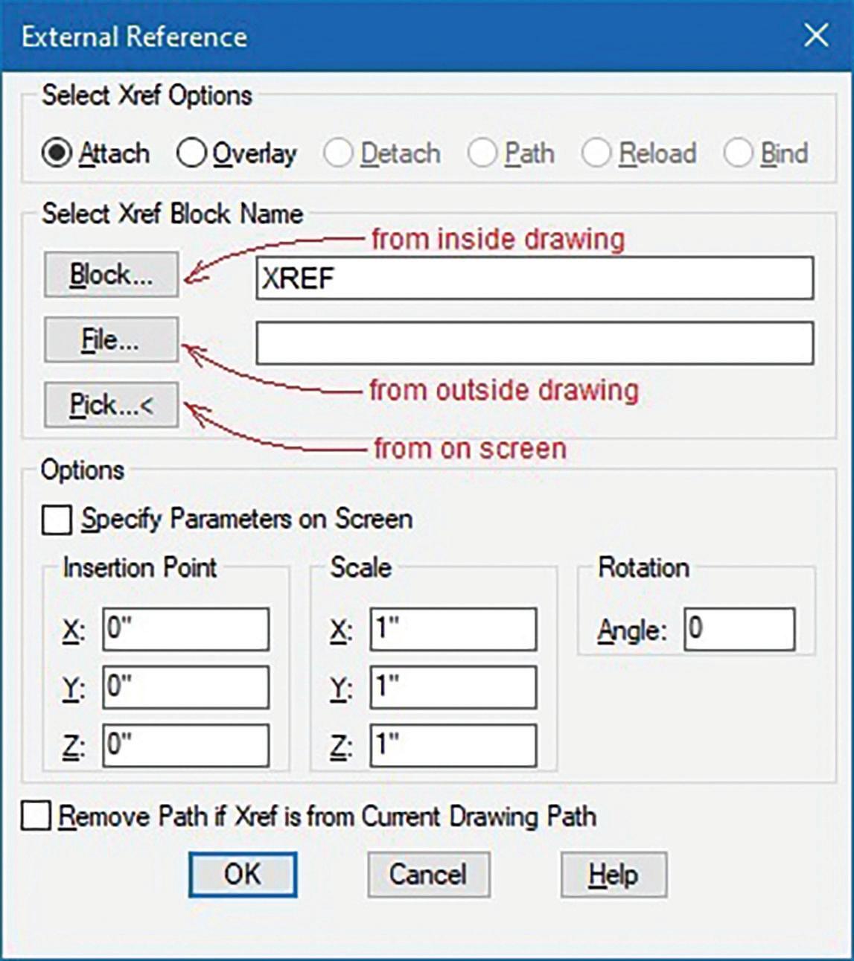854x961 pixels.
Task: Select the Attach radio option
Action: pos(57,153)
